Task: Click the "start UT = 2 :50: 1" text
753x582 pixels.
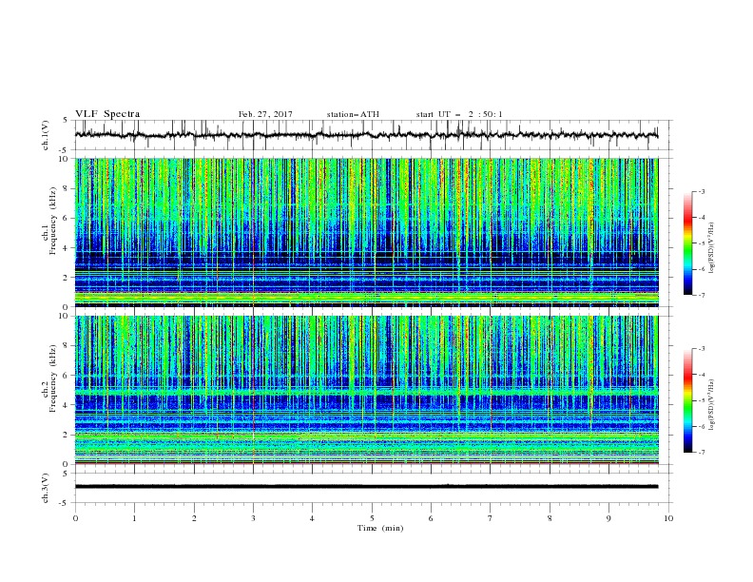Action: [x=459, y=114]
